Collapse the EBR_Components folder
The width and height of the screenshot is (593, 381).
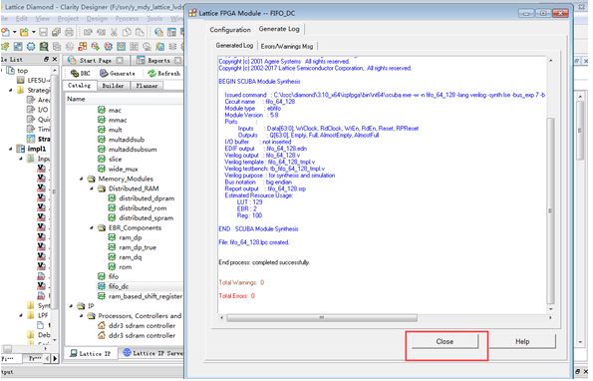(92, 228)
